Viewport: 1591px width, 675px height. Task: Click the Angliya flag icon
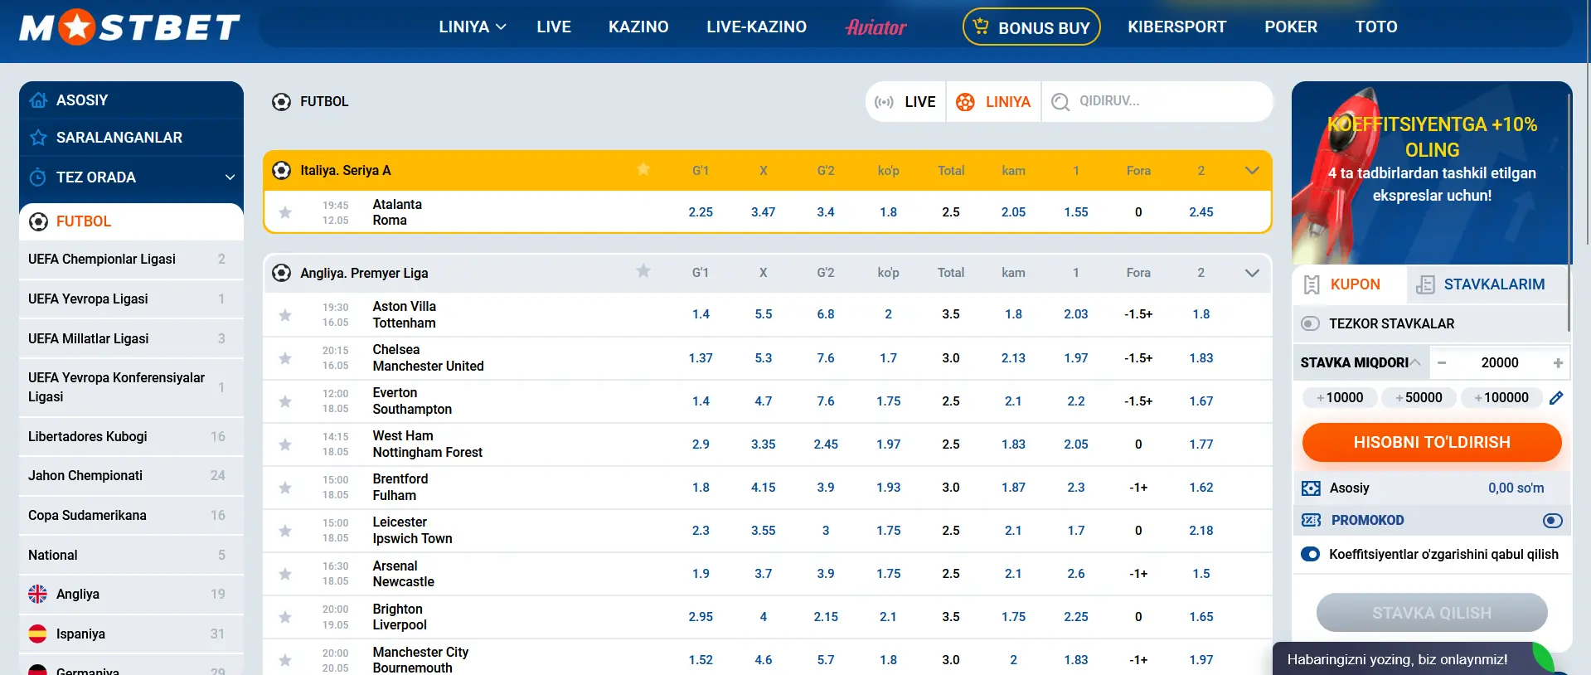(38, 594)
